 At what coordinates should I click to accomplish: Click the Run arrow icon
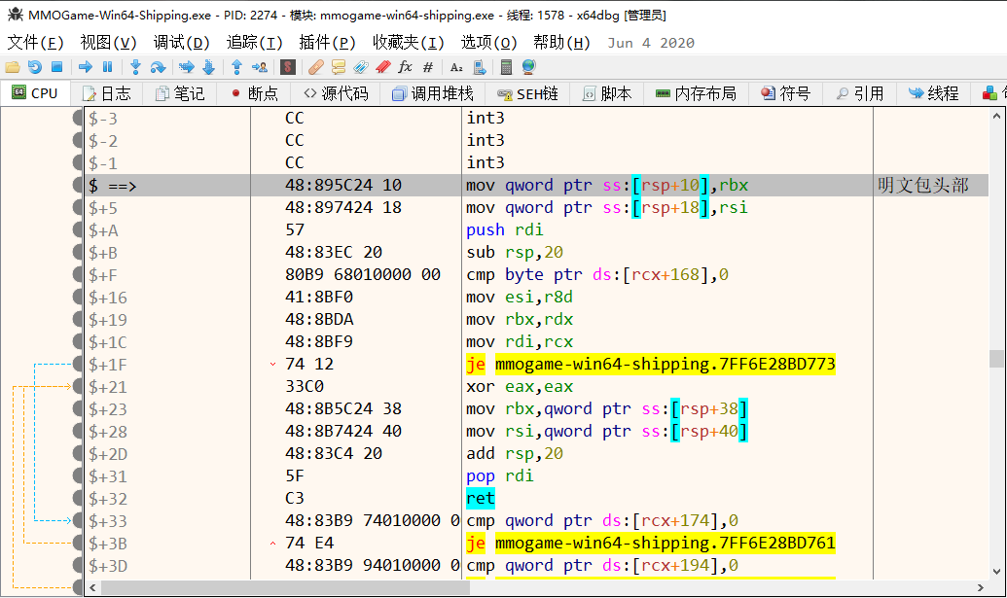click(86, 67)
